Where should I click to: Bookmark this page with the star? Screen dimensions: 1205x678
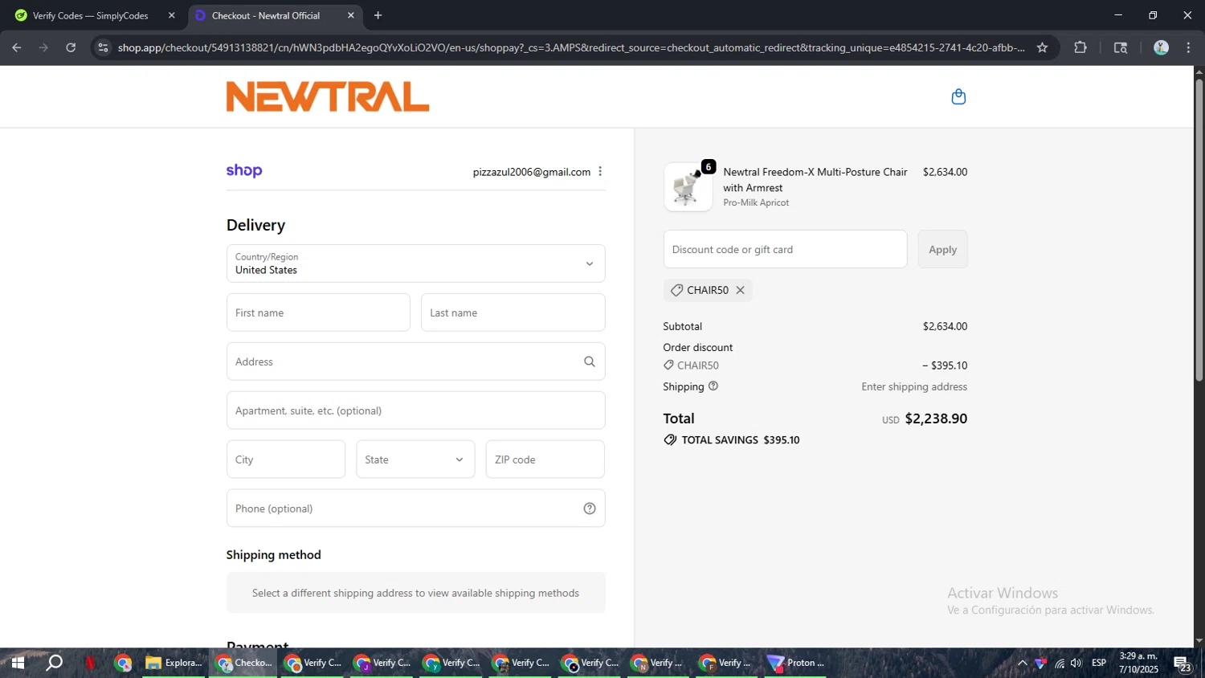pos(1042,47)
